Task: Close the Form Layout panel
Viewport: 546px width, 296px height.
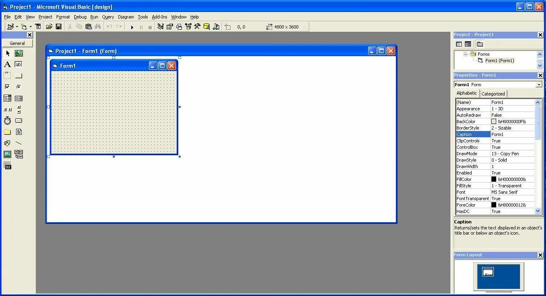Action: 540,255
